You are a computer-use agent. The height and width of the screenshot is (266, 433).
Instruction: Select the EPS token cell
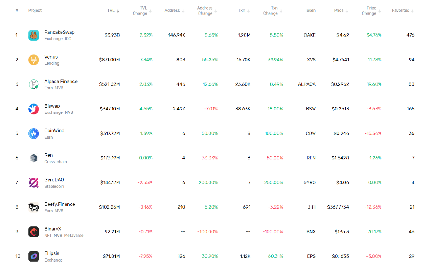[x=311, y=256]
